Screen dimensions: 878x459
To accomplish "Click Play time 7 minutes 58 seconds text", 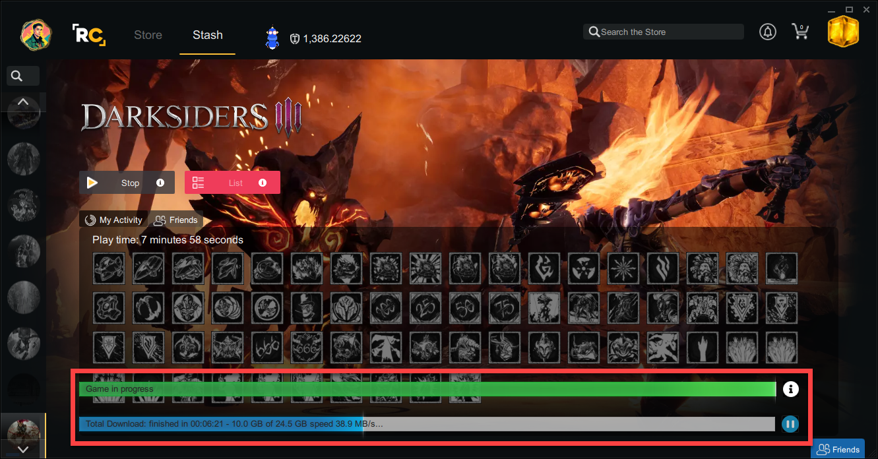I will pos(168,240).
